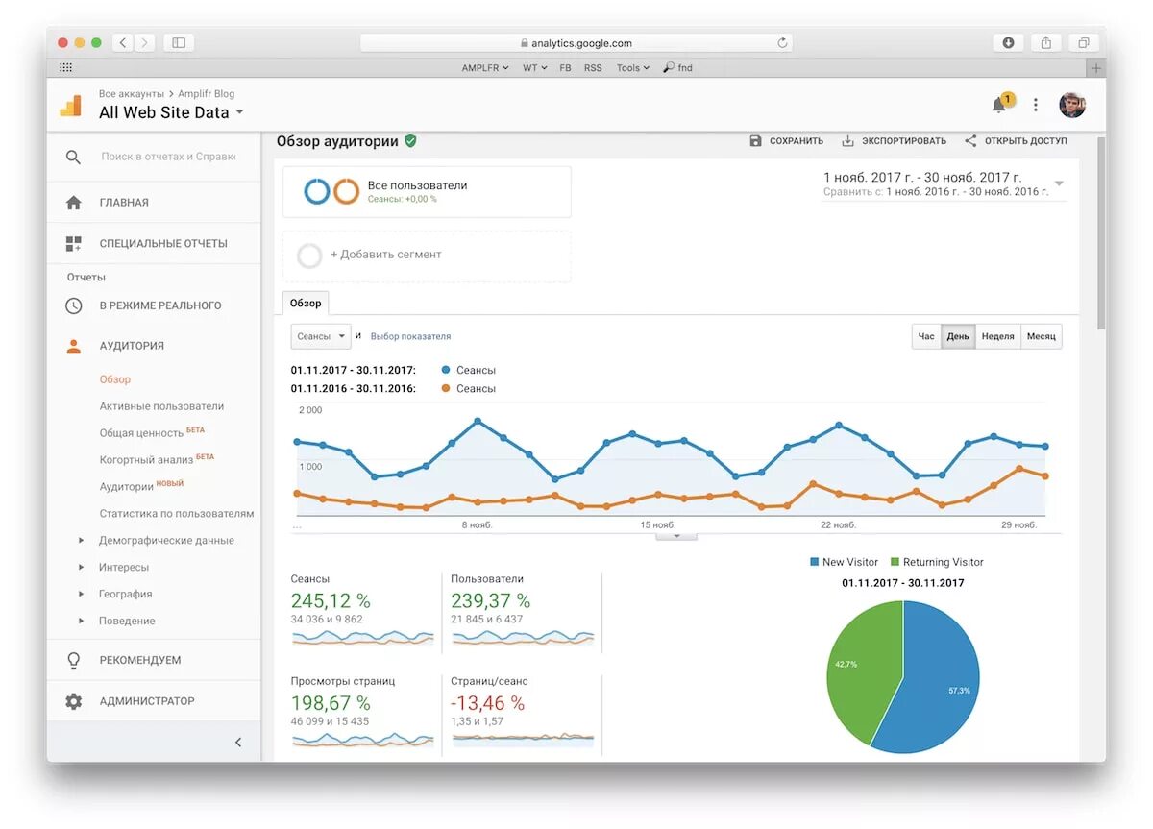Open the Tools bookmarks dropdown
1153x829 pixels.
633,68
